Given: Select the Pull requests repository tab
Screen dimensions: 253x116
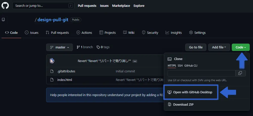Looking at the screenshot, I should pyautogui.click(x=57, y=33).
